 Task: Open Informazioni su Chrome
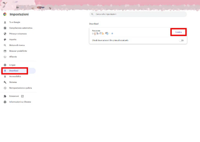pyautogui.click(x=20, y=102)
